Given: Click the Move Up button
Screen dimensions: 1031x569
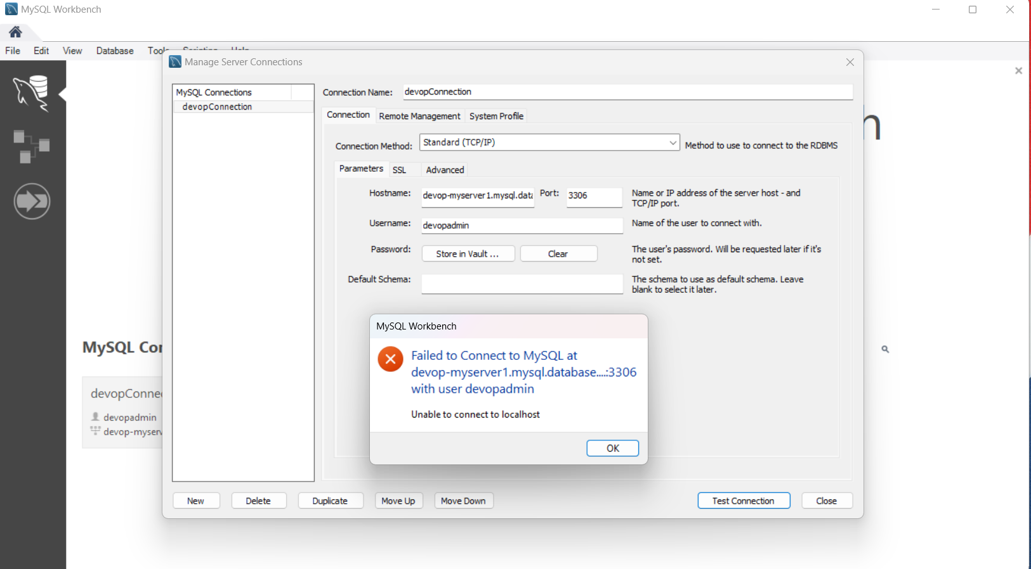Looking at the screenshot, I should [x=398, y=501].
